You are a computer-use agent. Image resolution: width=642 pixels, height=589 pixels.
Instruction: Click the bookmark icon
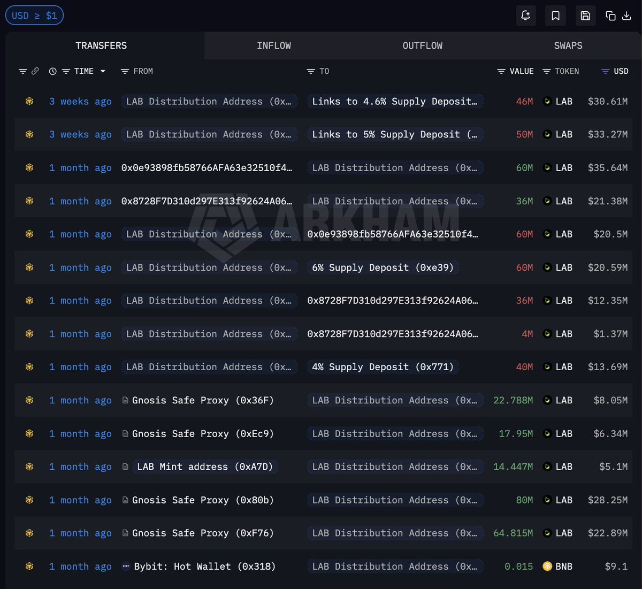[x=556, y=16]
